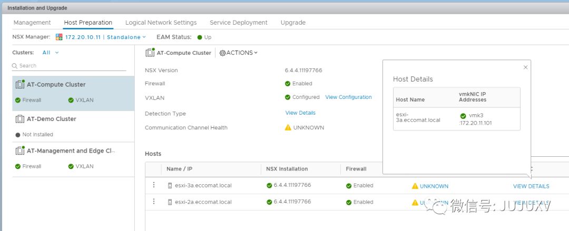
Task: Click VIEW DETAILS for esxi-3a host
Action: pyautogui.click(x=531, y=186)
